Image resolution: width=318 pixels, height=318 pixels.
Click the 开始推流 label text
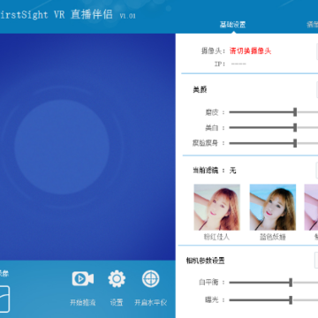tap(83, 302)
